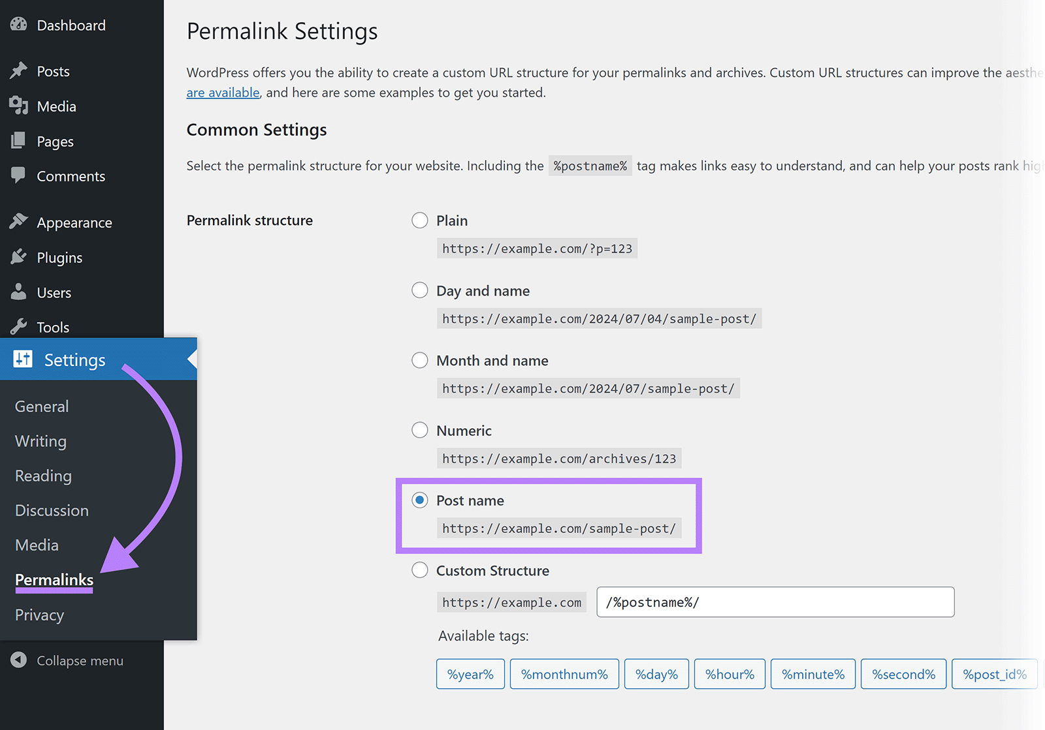This screenshot has width=1045, height=730.
Task: Click the Users icon
Action: (18, 292)
